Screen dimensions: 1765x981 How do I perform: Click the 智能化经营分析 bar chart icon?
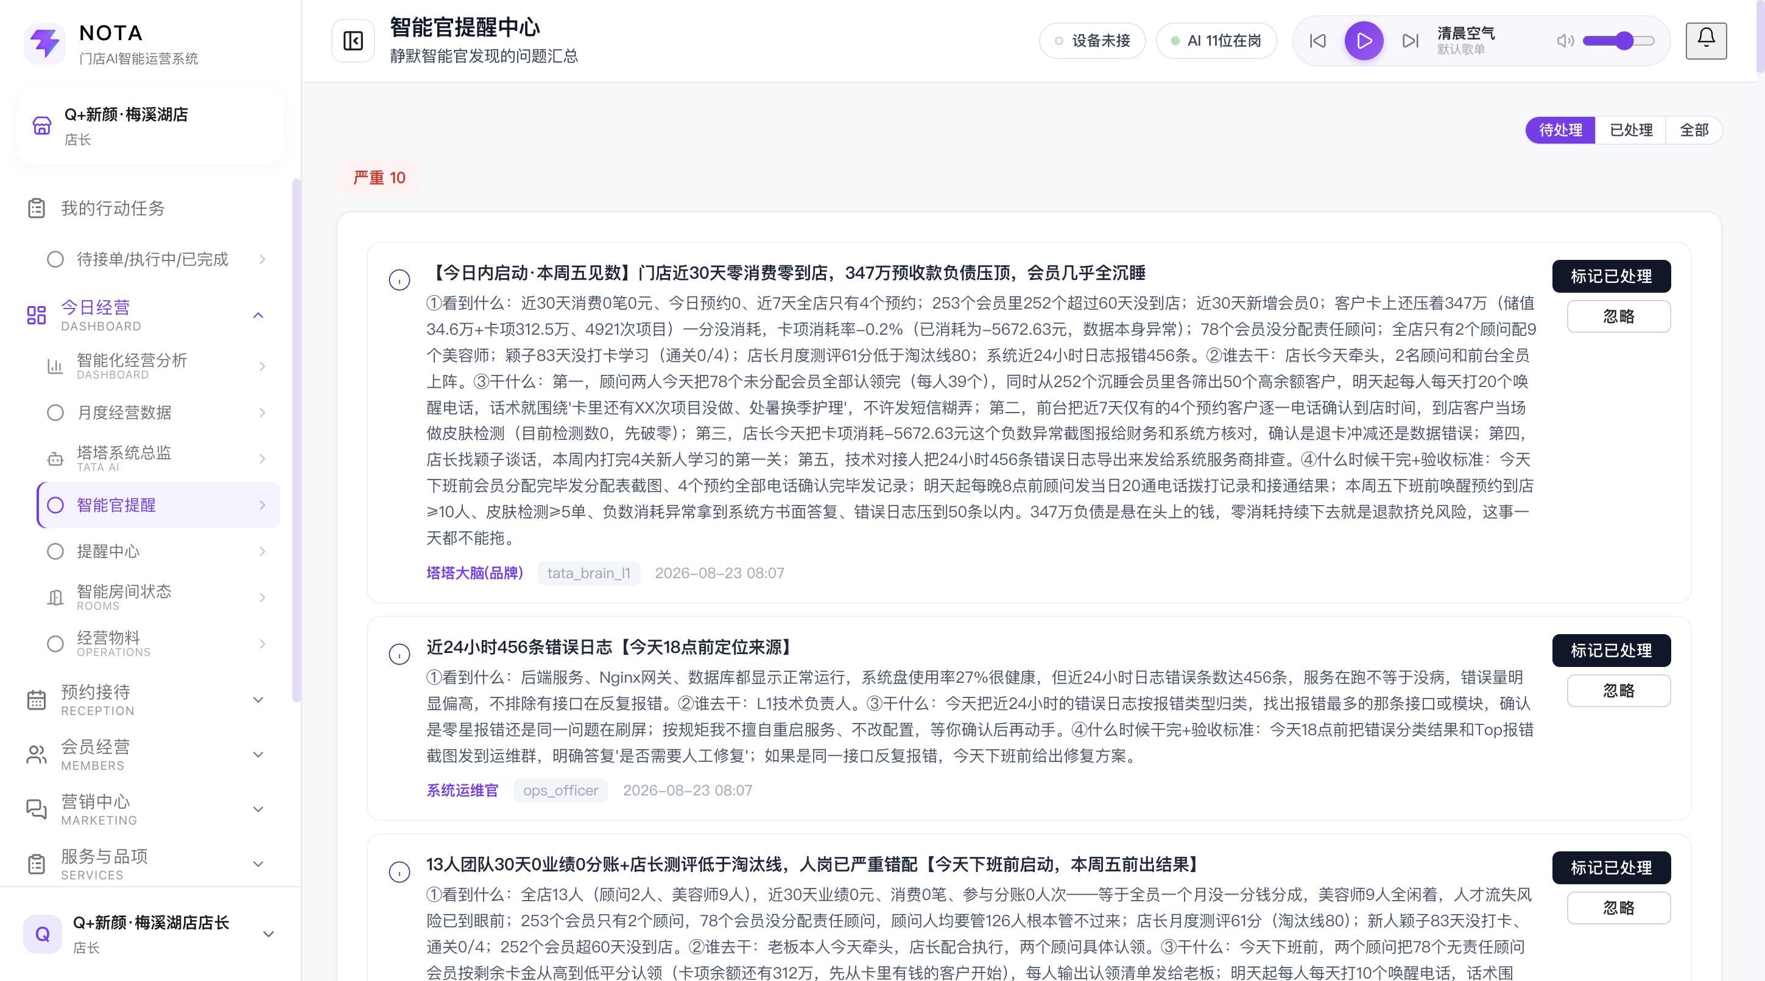[x=55, y=366]
